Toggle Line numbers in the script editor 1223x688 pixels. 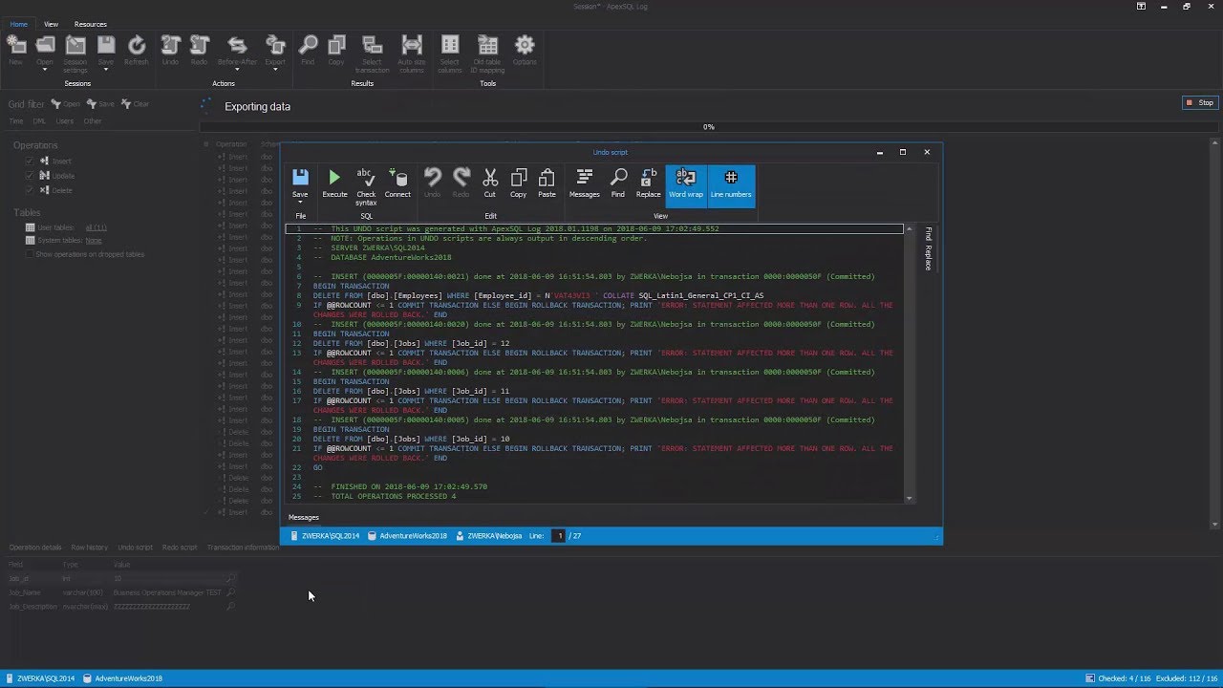point(731,184)
